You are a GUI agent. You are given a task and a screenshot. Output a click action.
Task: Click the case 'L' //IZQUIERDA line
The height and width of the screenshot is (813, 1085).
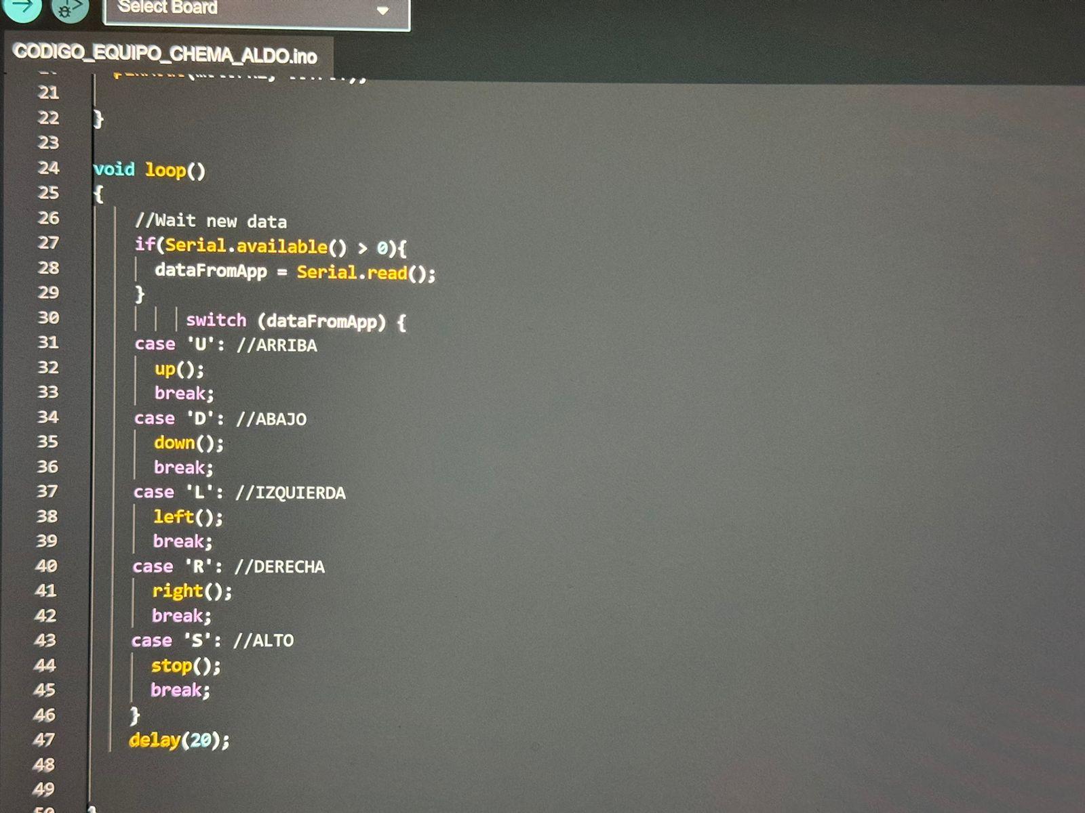[239, 493]
